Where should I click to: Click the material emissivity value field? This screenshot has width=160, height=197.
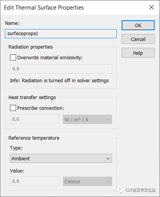pos(61,69)
